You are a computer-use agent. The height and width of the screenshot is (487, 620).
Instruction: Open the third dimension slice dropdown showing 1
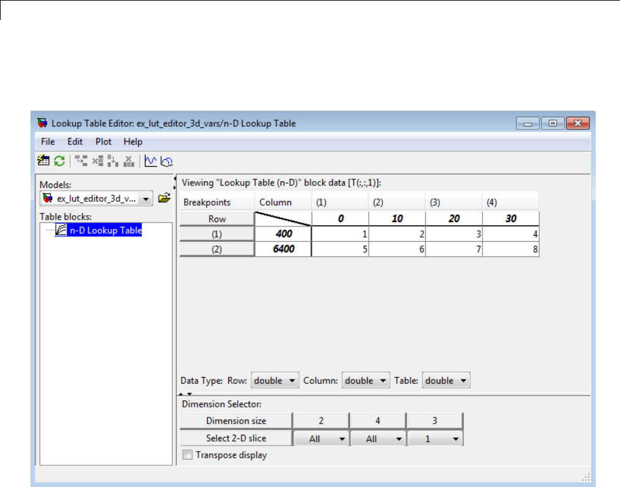point(435,438)
